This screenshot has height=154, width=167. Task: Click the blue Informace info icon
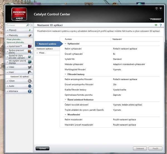pyautogui.click(x=30, y=91)
